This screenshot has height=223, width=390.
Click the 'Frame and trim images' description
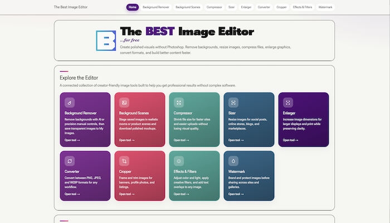coord(137,182)
